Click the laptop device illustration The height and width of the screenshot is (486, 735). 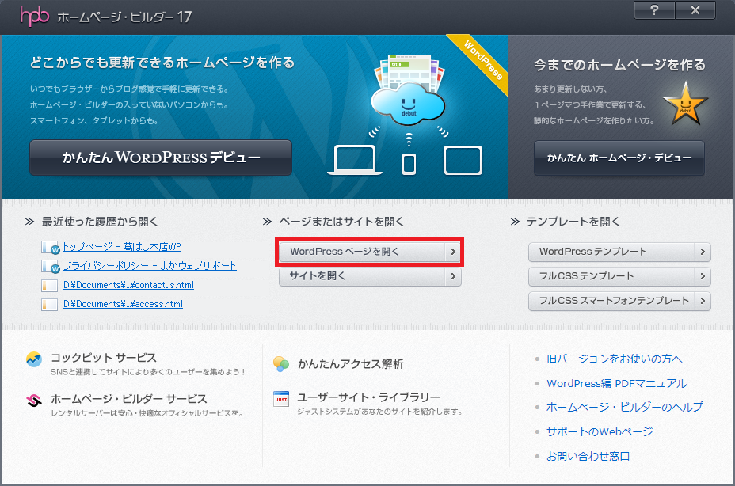pyautogui.click(x=355, y=160)
